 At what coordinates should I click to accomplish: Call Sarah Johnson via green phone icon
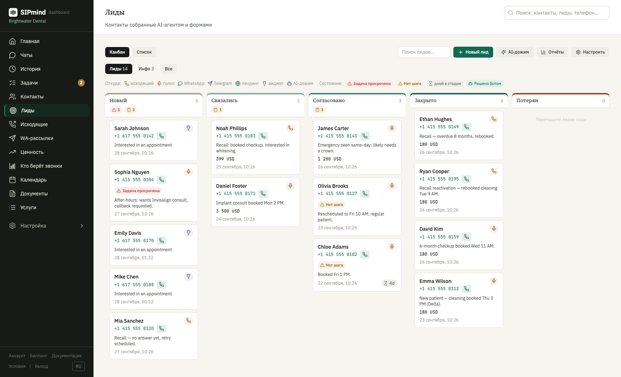click(161, 136)
